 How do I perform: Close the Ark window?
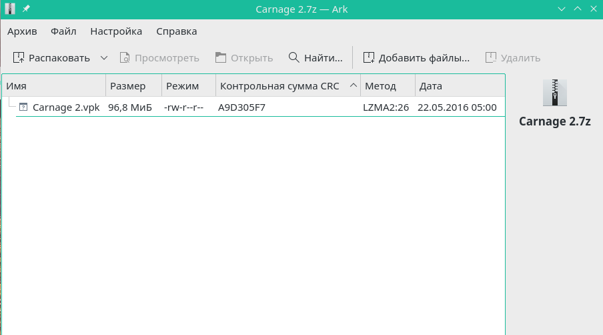(x=594, y=9)
